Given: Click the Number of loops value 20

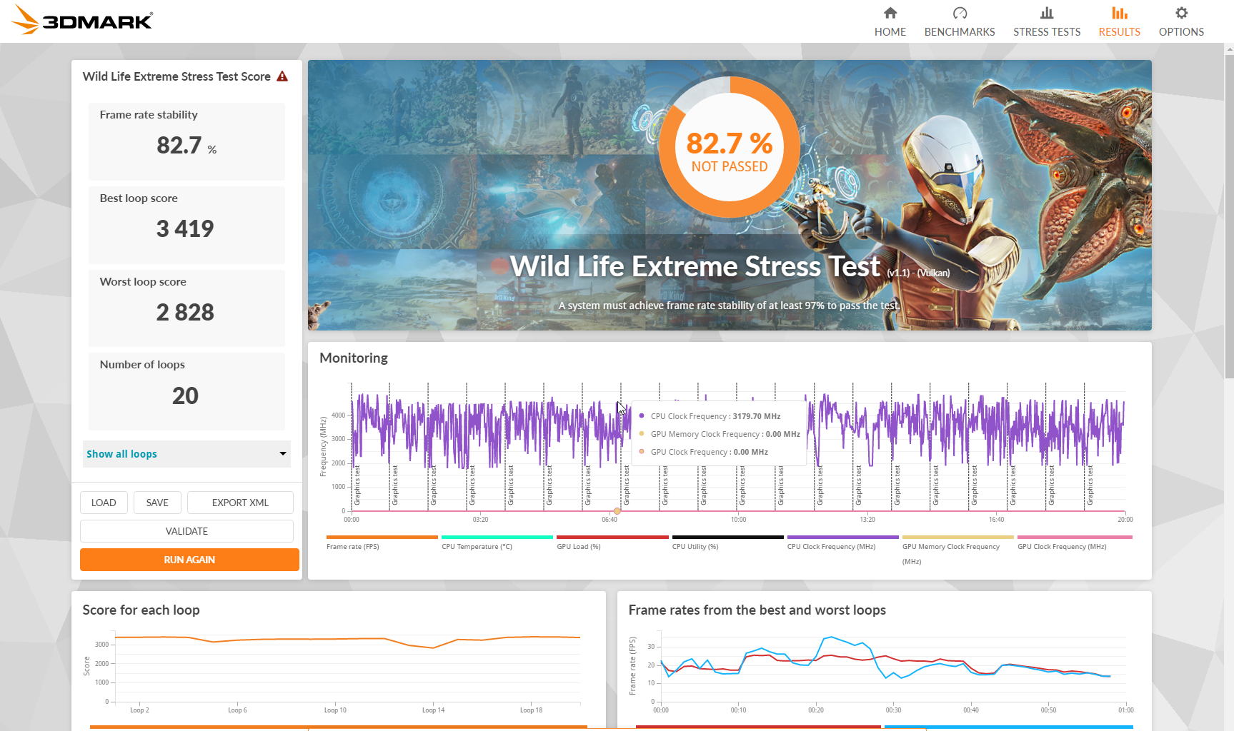Looking at the screenshot, I should tap(185, 396).
